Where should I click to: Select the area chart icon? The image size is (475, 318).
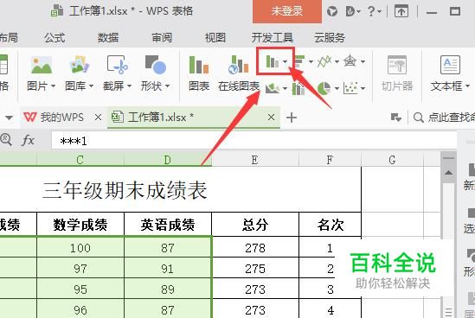[x=273, y=88]
